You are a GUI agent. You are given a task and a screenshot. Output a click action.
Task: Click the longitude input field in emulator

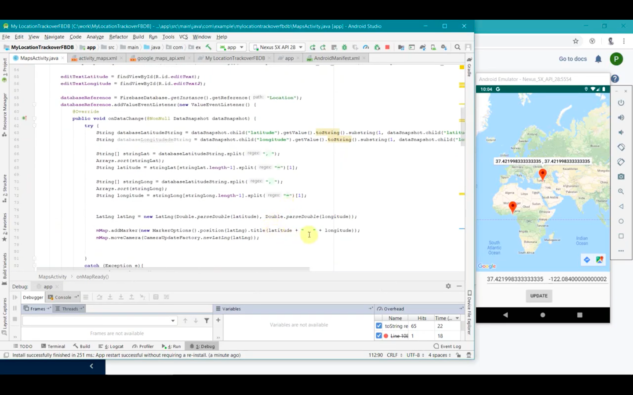point(578,279)
